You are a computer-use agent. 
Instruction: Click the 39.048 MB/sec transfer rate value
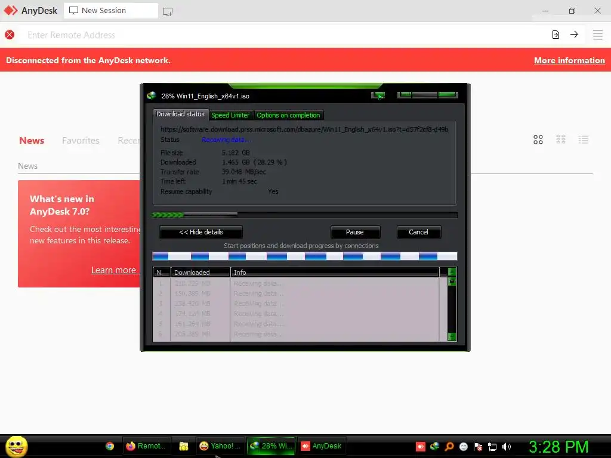244,172
